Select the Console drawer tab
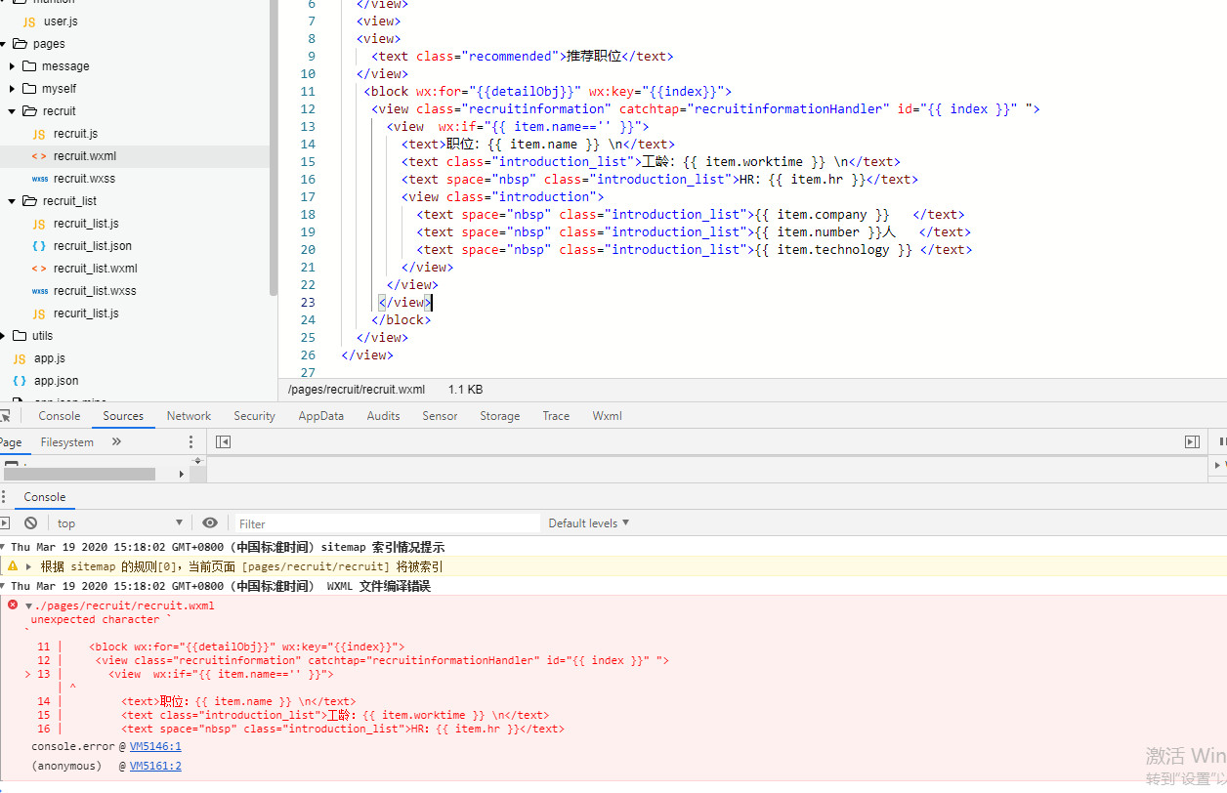The height and width of the screenshot is (793, 1227). [x=45, y=497]
